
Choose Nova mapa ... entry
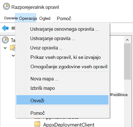pos(62,79)
